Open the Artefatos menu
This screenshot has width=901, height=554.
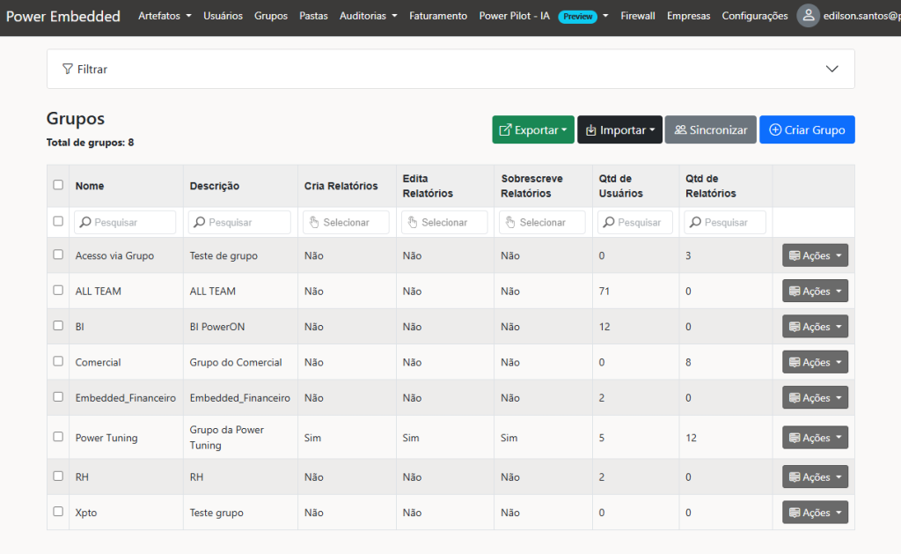165,16
